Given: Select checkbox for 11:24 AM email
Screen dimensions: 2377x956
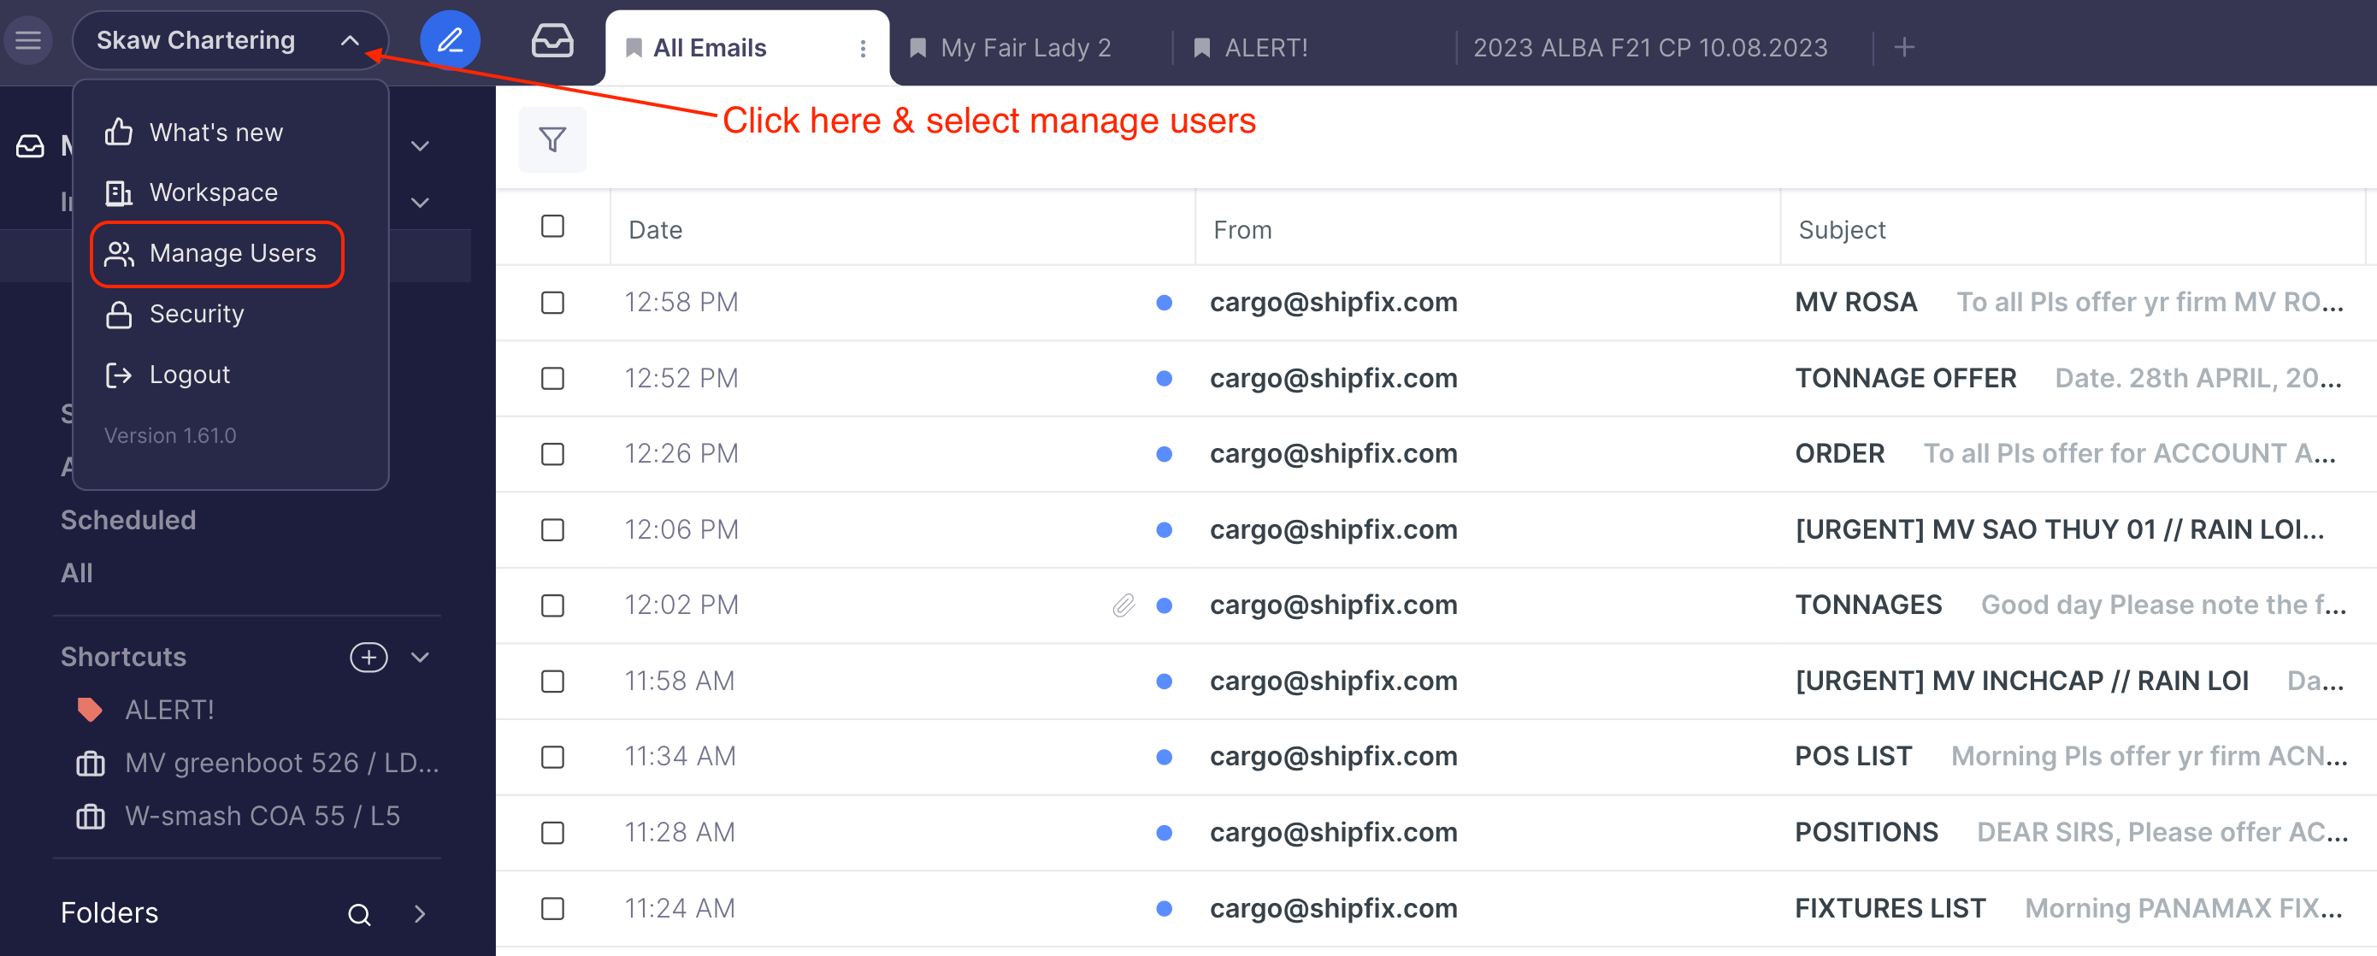Looking at the screenshot, I should (551, 908).
